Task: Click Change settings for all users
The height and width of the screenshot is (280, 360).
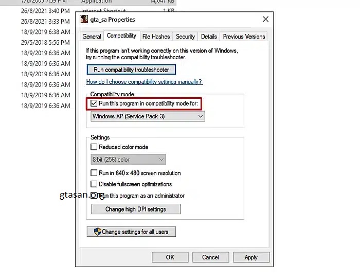Action: pos(131,232)
